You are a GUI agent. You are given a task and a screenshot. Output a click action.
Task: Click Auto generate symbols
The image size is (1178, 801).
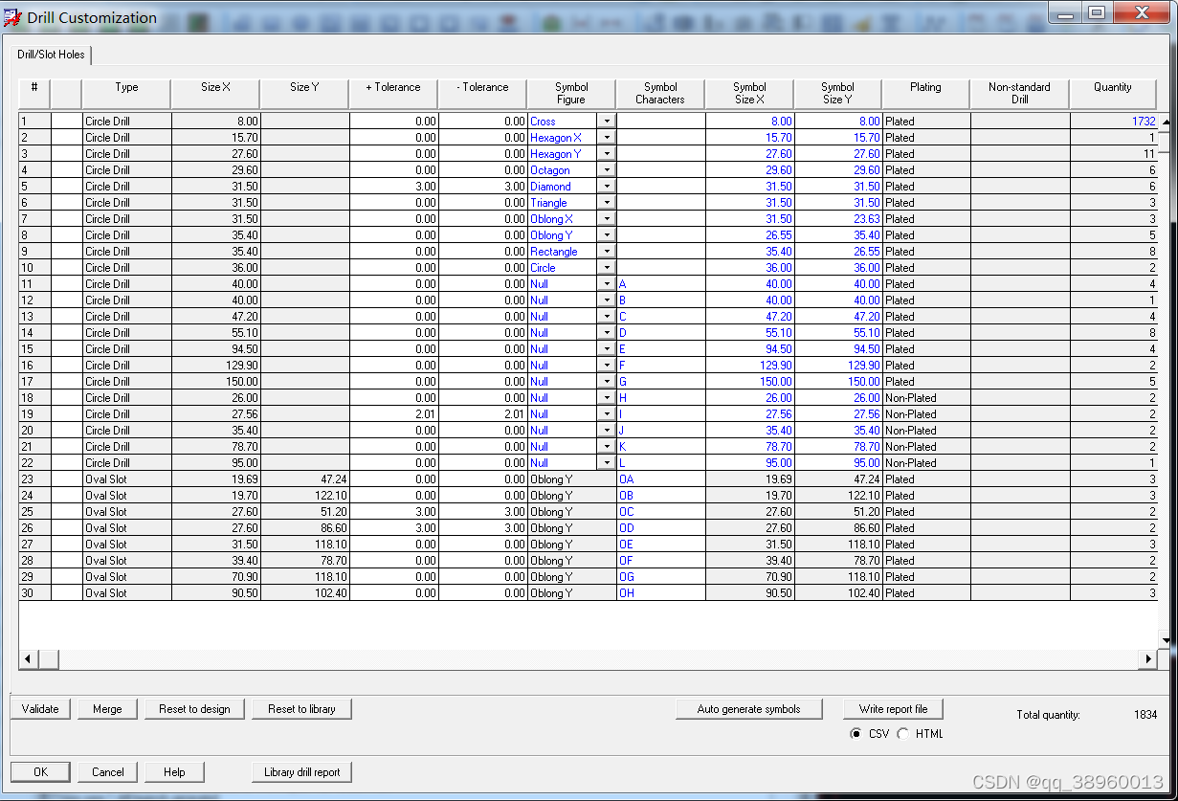click(748, 709)
